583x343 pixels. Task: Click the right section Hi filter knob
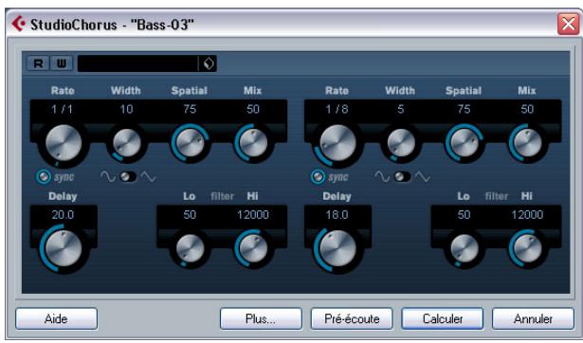pyautogui.click(x=528, y=248)
